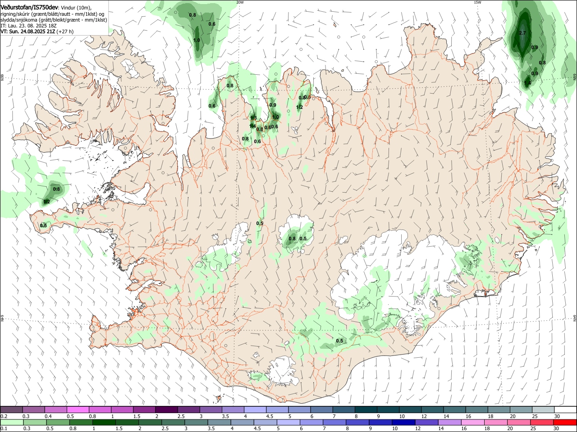577x432 pixels.
Task: Click the '1.3' precipitation value in the northern fjord
Action: 253,118
